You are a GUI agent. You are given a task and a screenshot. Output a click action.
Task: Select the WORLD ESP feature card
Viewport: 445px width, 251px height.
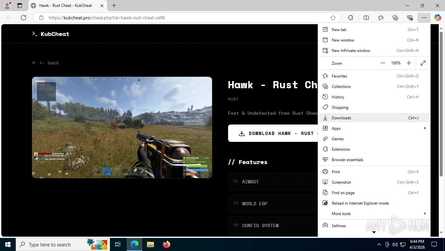point(272,204)
